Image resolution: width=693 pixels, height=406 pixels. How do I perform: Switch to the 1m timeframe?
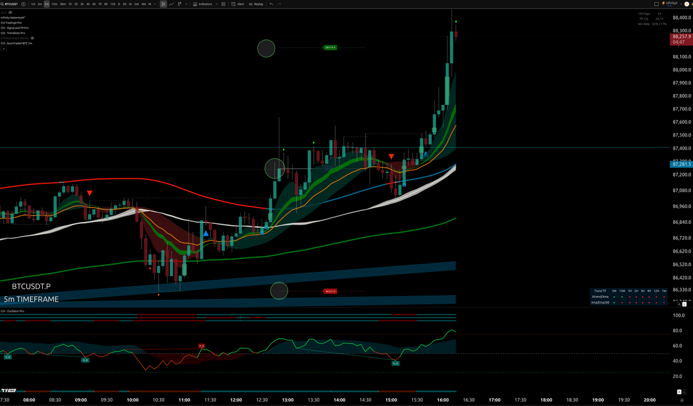pos(33,4)
